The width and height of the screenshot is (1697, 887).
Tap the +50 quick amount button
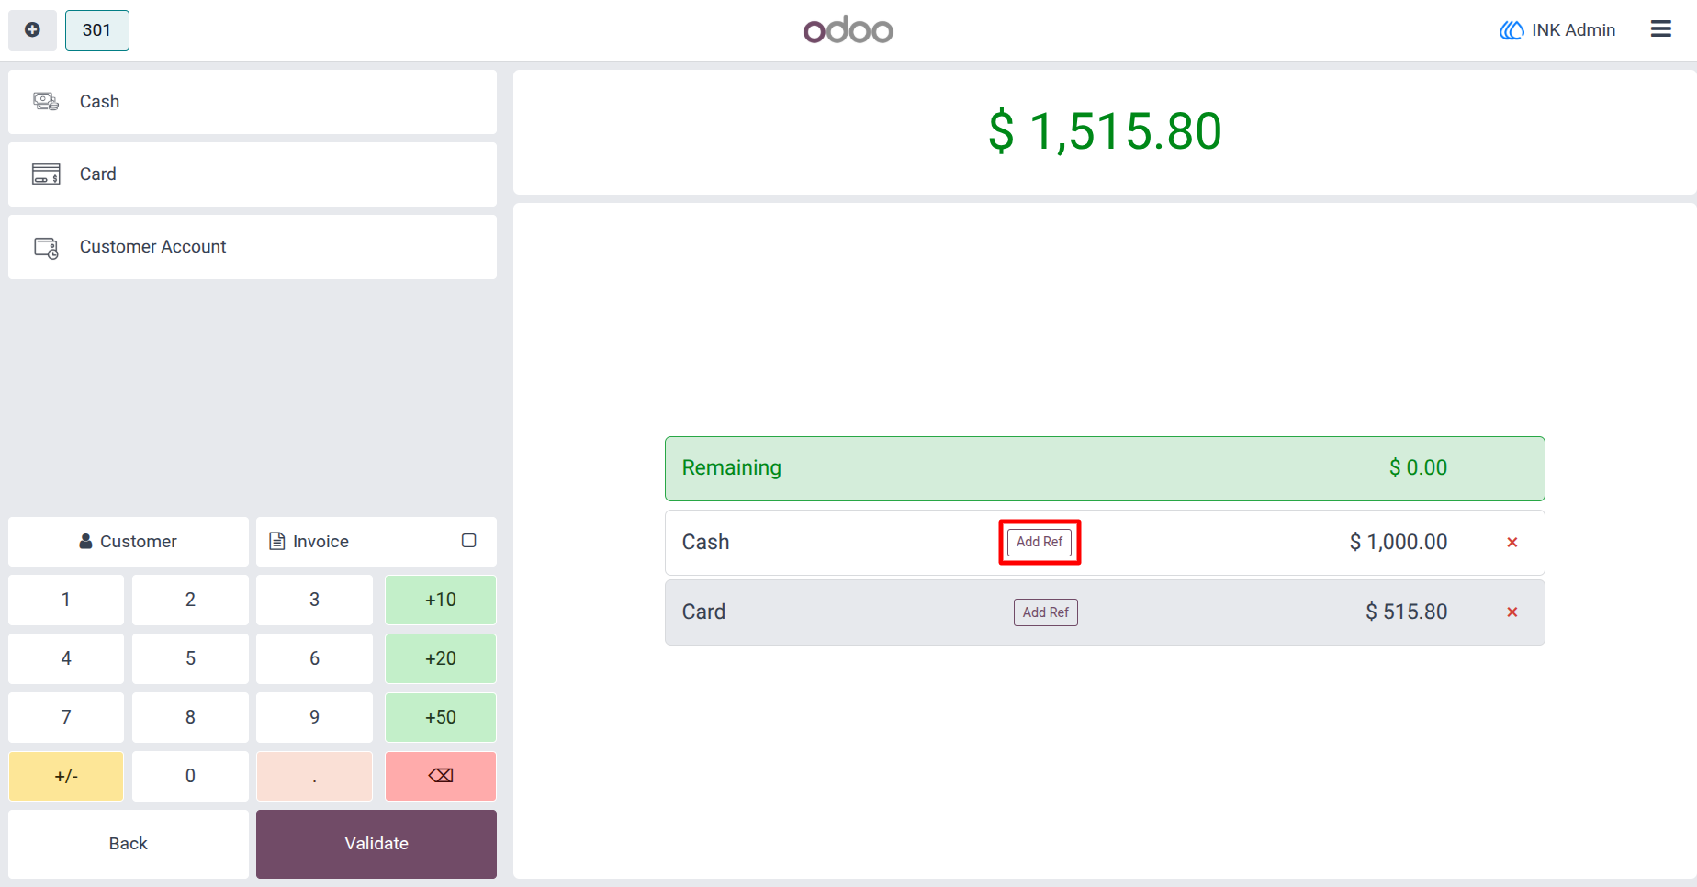[x=441, y=717]
